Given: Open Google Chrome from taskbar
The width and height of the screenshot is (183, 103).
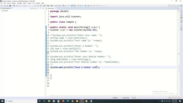Looking at the screenshot, I should [x=72, y=101].
